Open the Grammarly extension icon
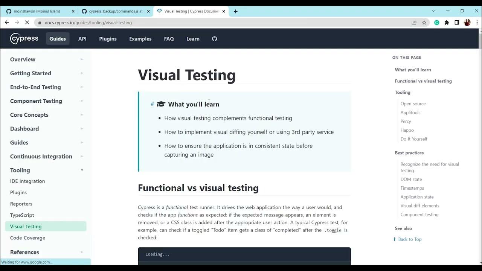 pyautogui.click(x=437, y=23)
